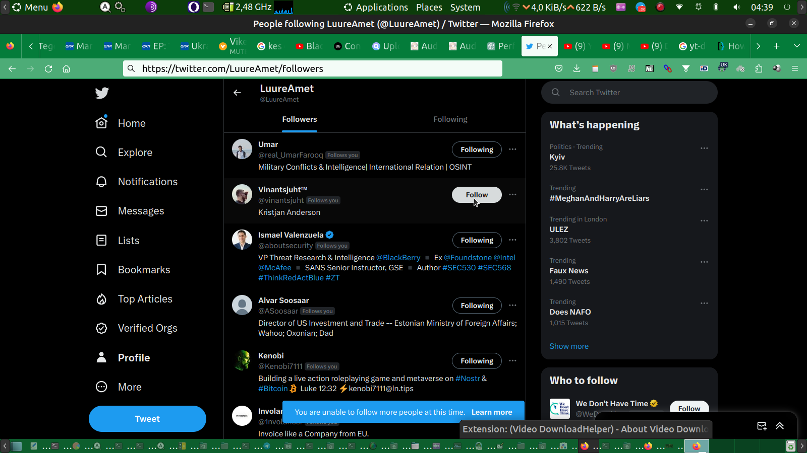Click the browser Home button
This screenshot has height=453, width=807.
click(x=66, y=68)
